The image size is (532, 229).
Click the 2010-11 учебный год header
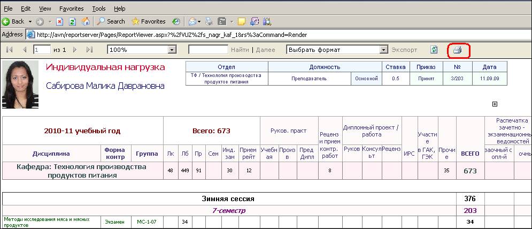tap(82, 131)
